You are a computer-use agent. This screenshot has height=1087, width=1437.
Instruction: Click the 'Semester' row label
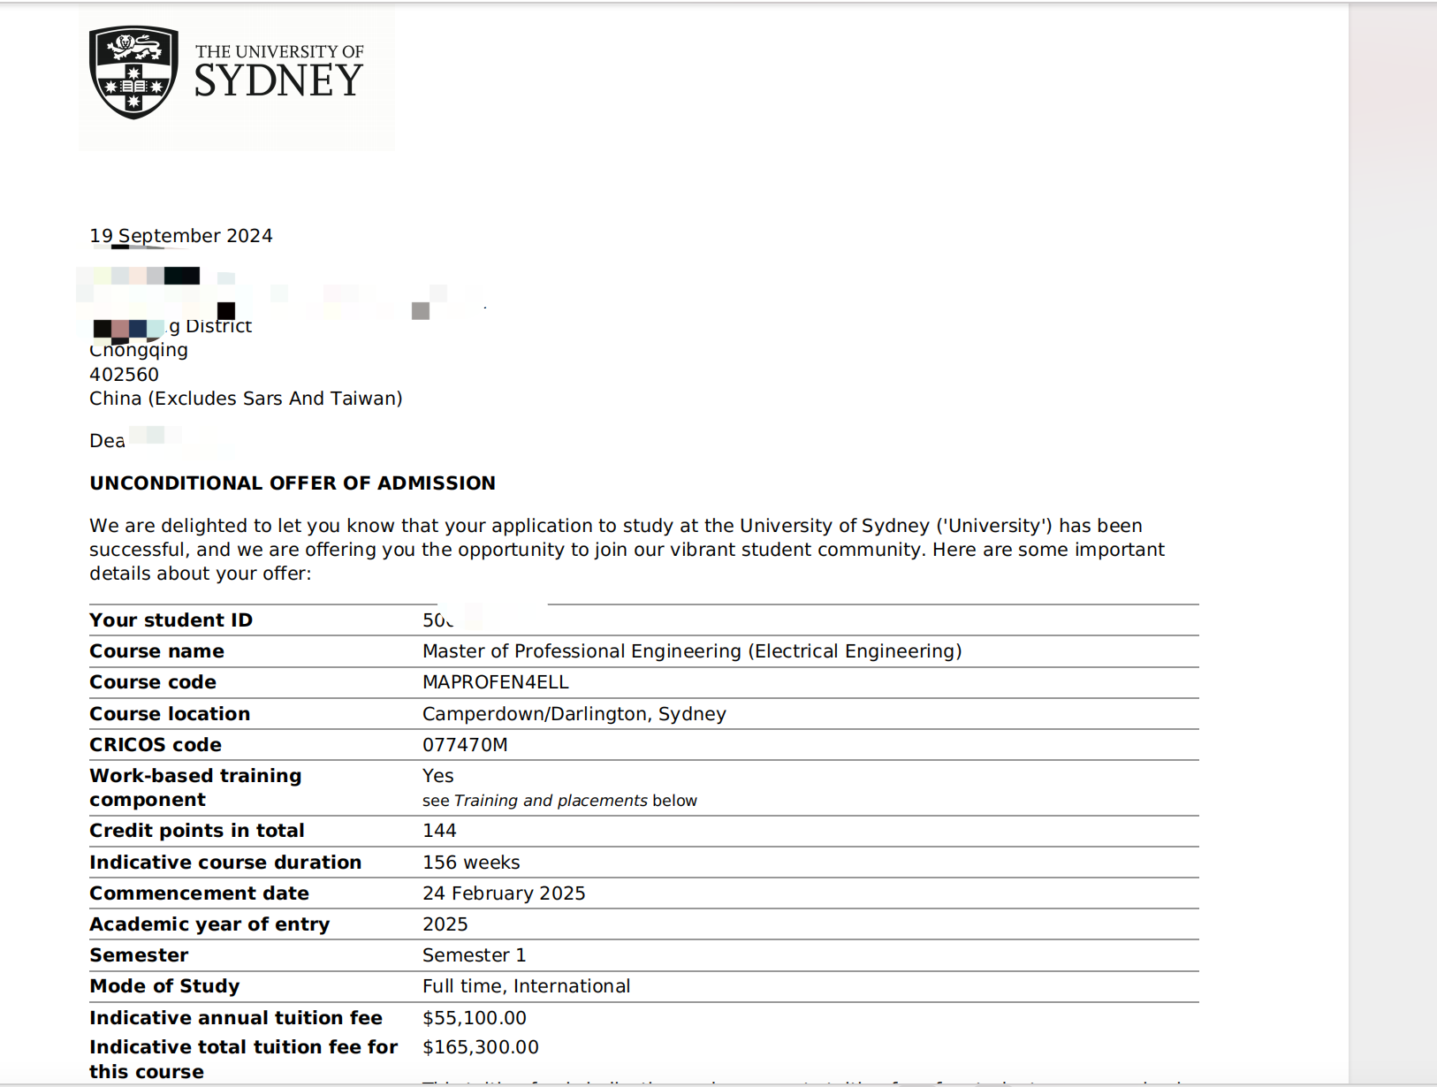coord(139,955)
